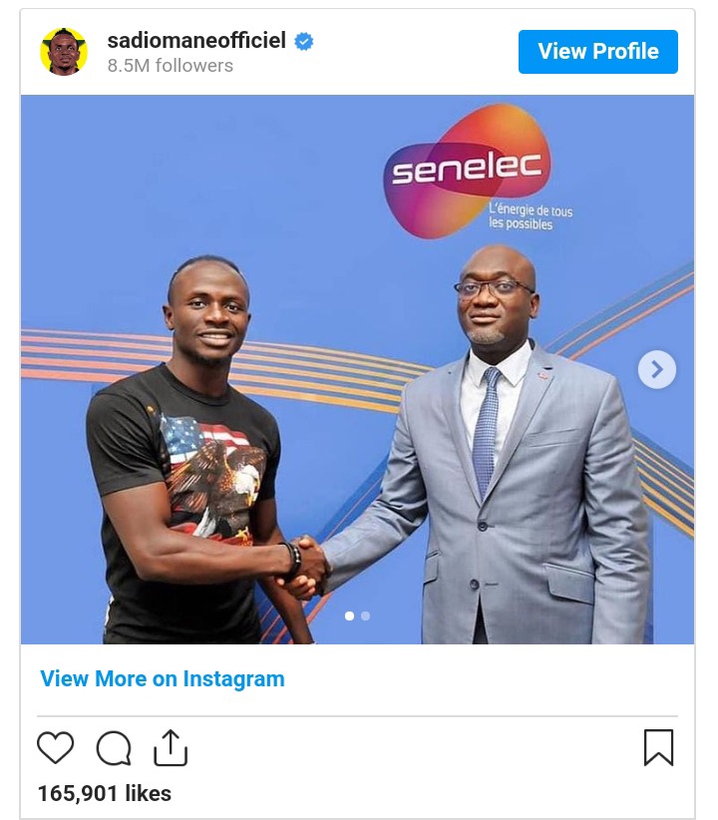Viewport: 718px width, 820px height.
Task: Select the second carousel dot indicator
Action: [366, 616]
